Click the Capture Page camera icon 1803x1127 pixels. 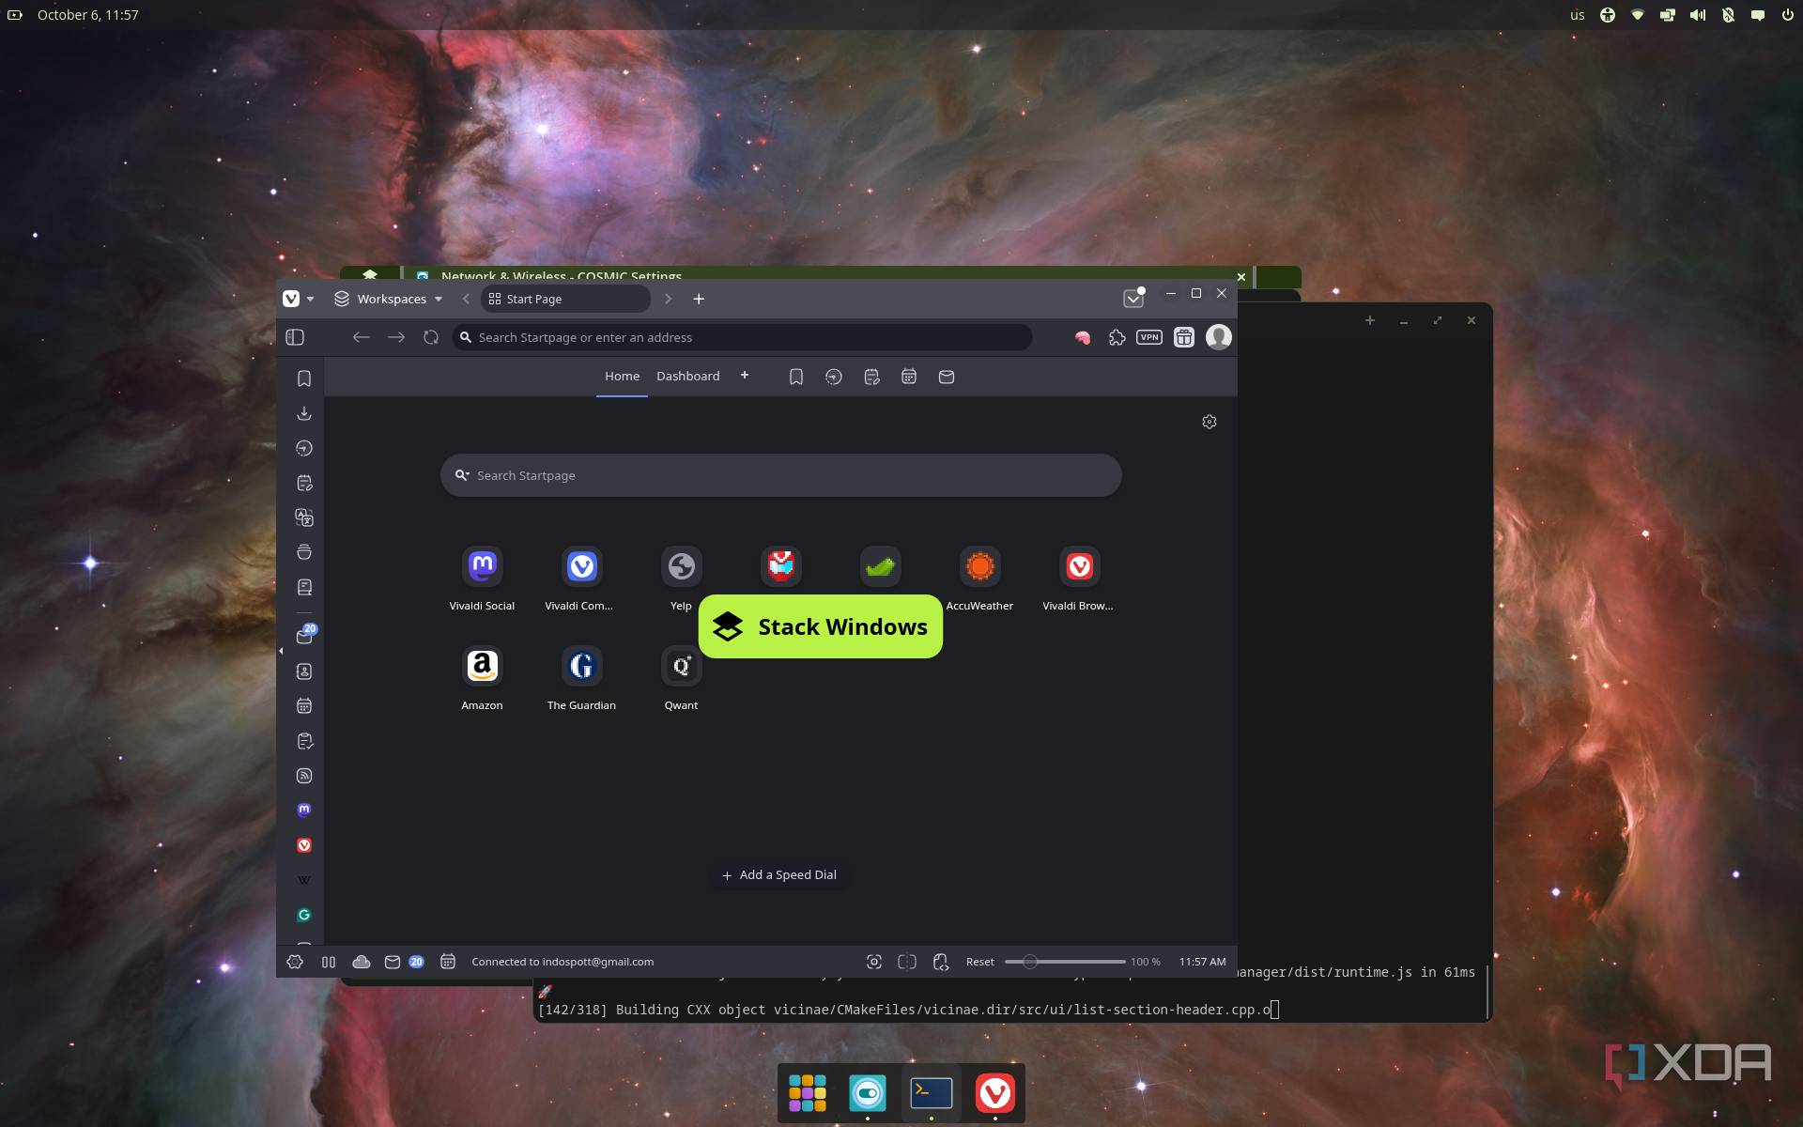(x=874, y=962)
